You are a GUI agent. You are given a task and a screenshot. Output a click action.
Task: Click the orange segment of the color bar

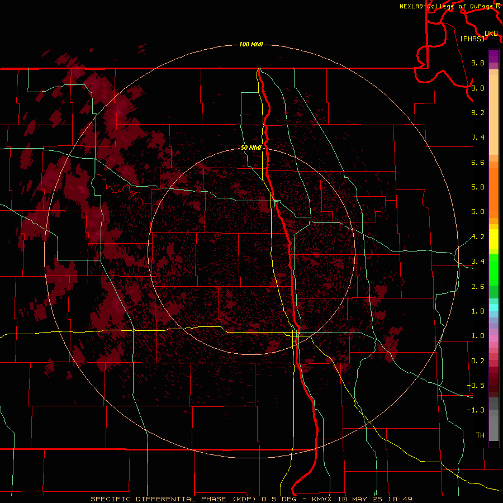493,193
